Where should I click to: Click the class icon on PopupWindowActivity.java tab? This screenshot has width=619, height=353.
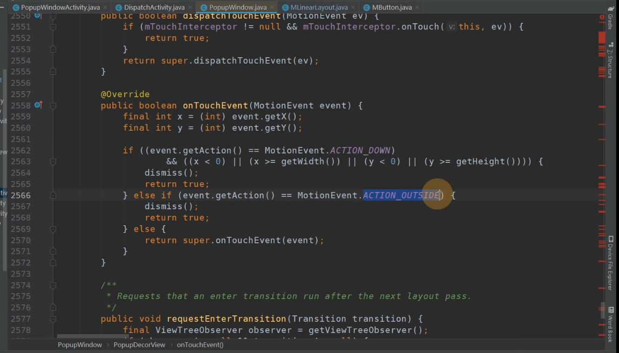tap(16, 7)
